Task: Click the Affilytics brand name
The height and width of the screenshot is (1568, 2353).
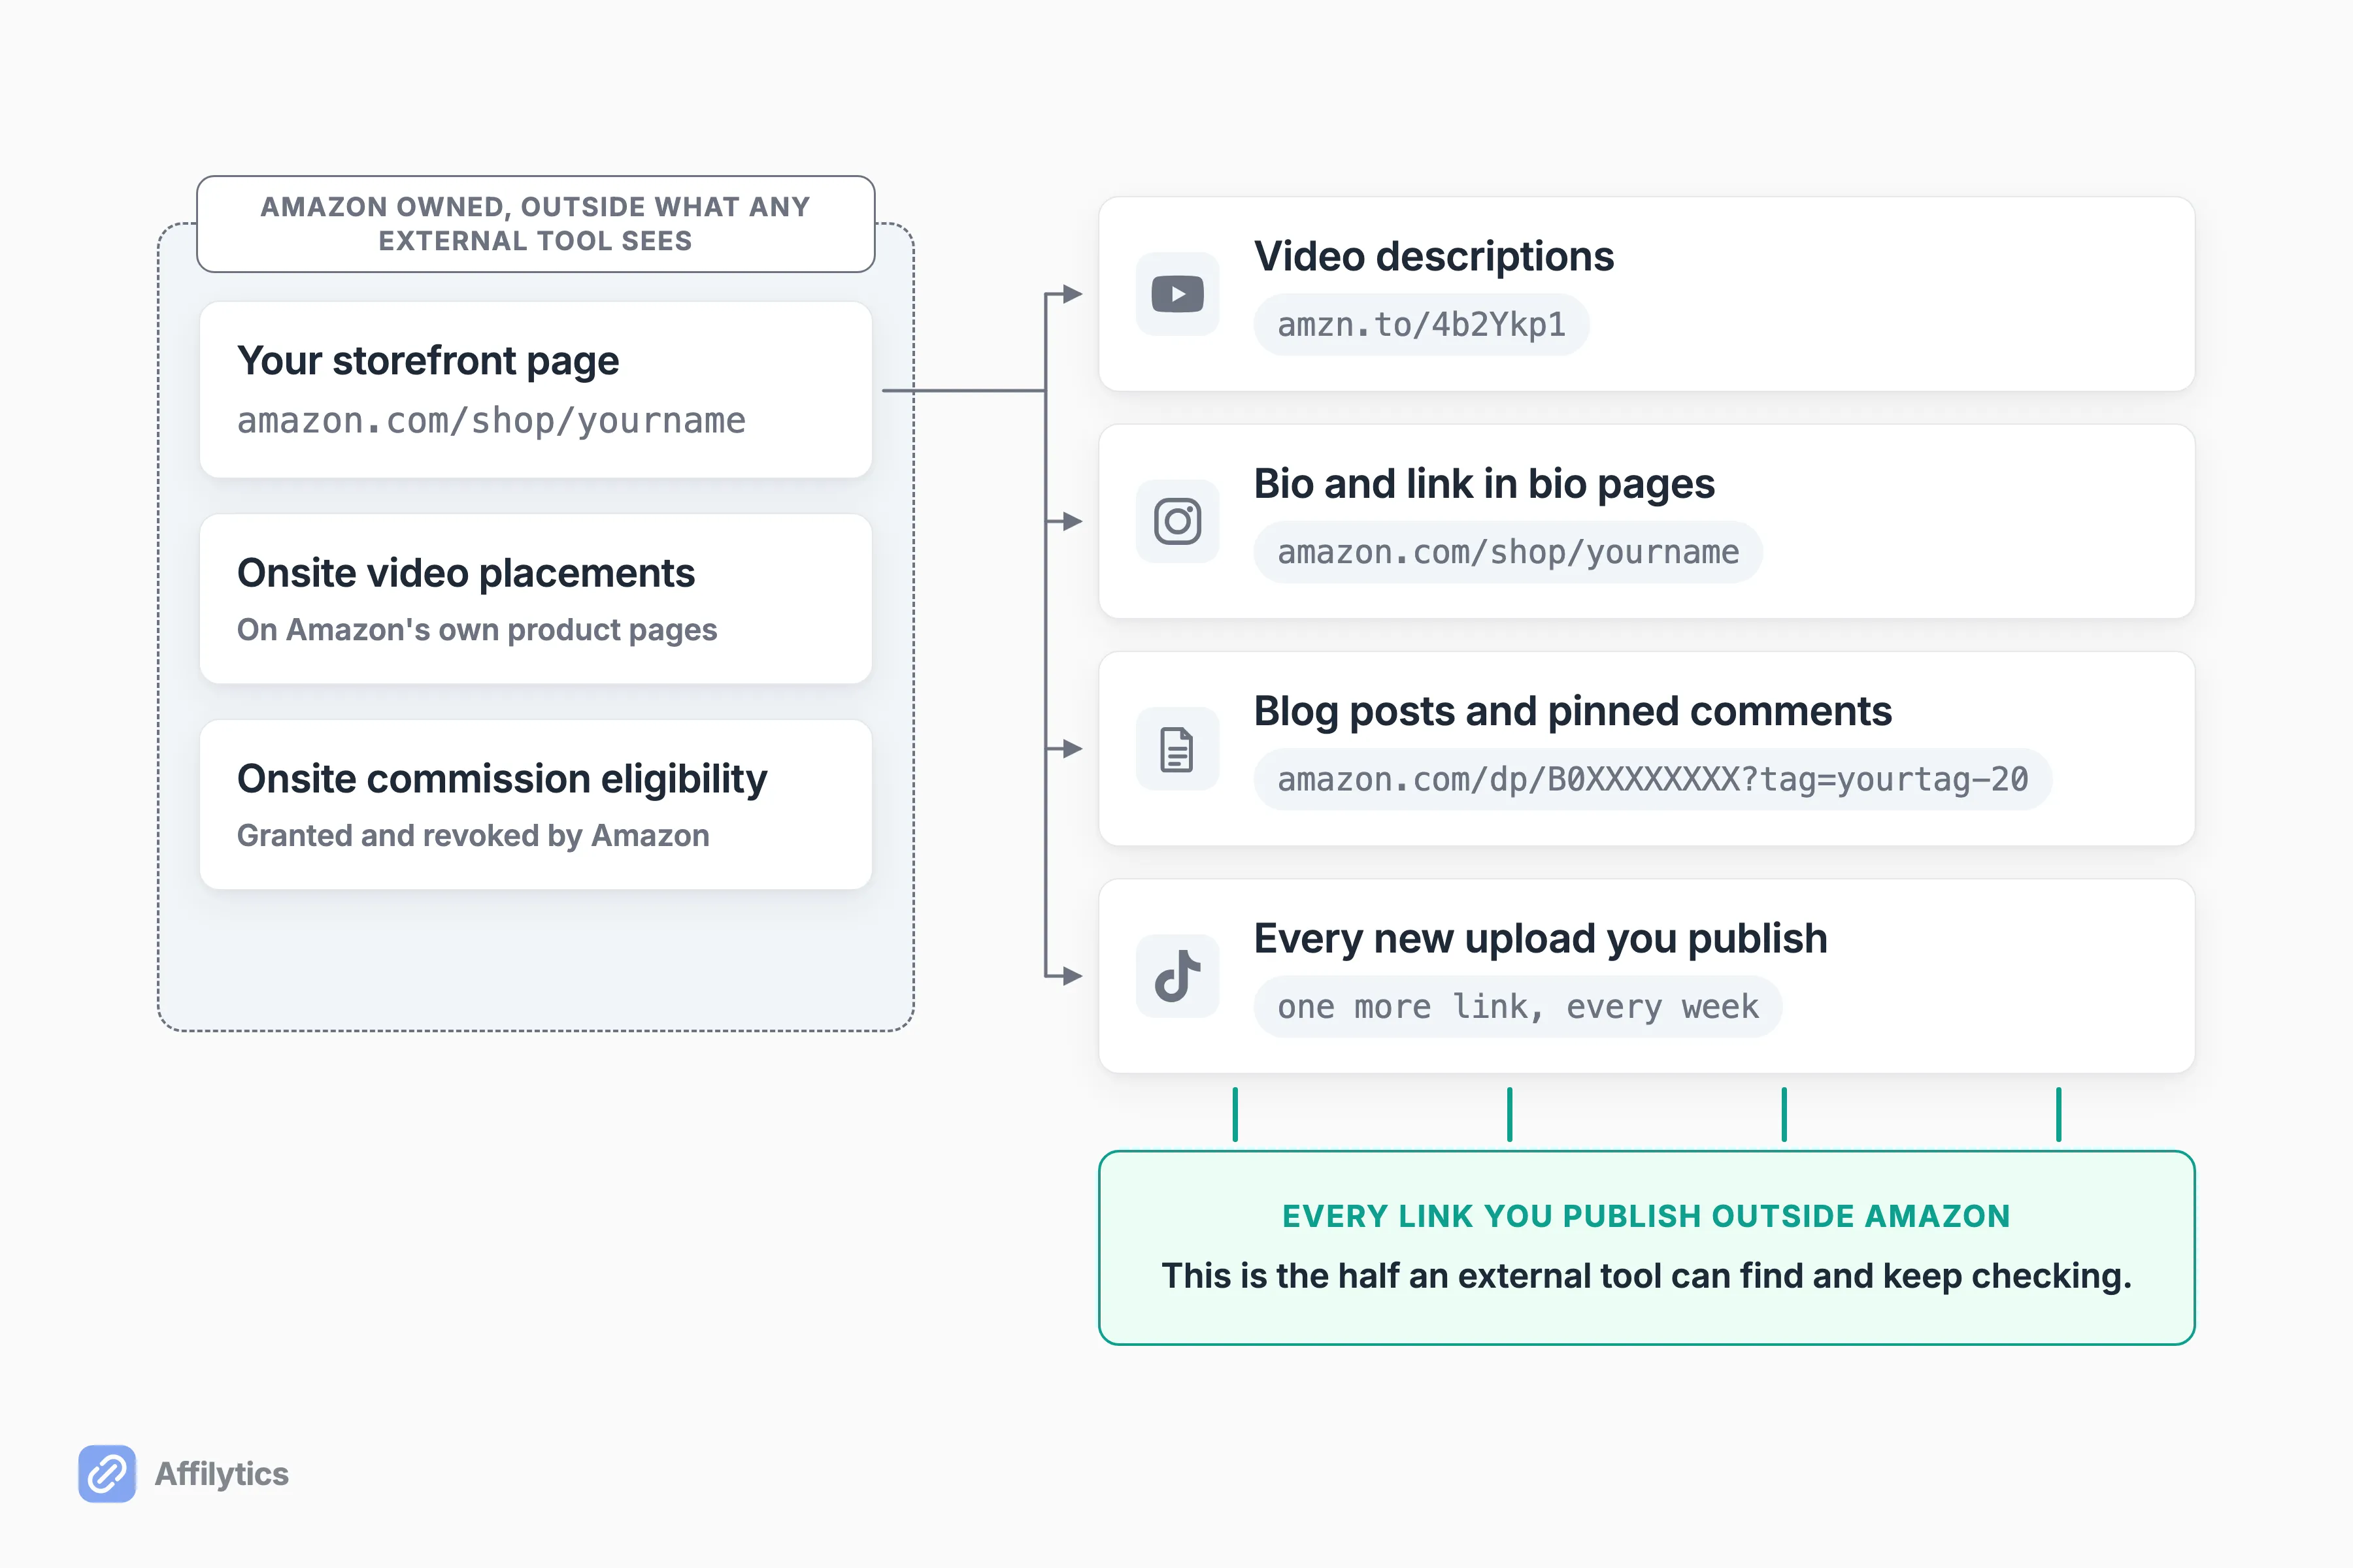Action: point(222,1474)
